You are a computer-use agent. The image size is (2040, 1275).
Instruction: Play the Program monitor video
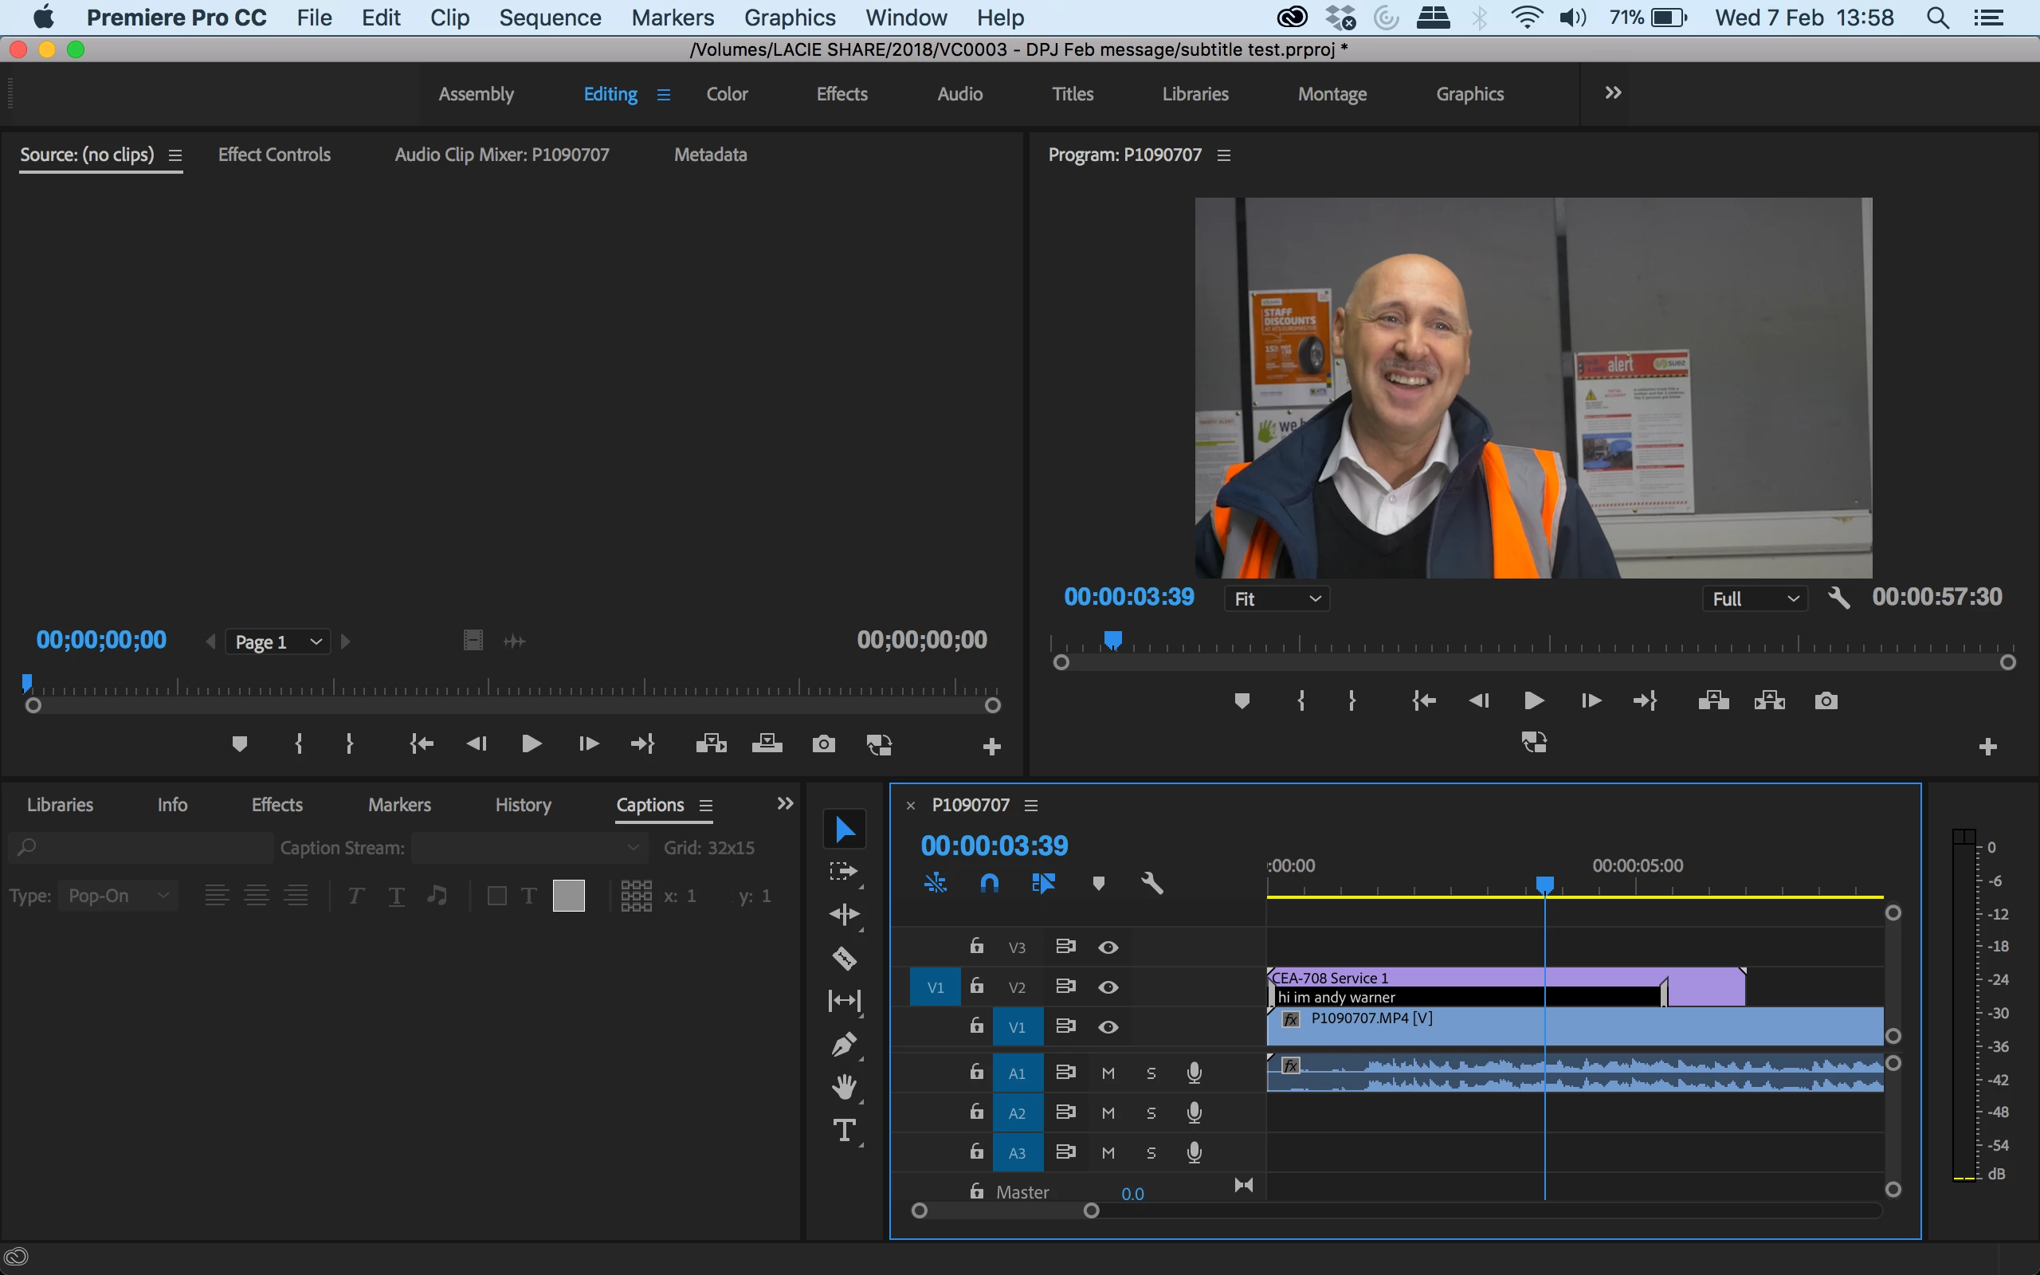pyautogui.click(x=1534, y=700)
